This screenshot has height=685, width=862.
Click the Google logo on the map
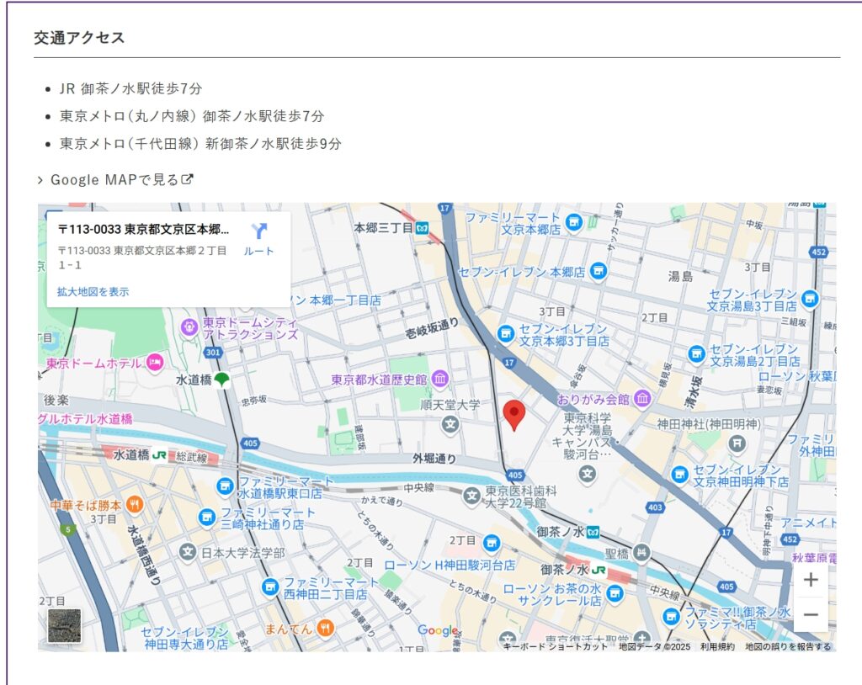coord(438,630)
